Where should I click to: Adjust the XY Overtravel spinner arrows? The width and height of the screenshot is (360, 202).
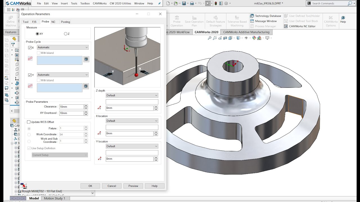86,113
